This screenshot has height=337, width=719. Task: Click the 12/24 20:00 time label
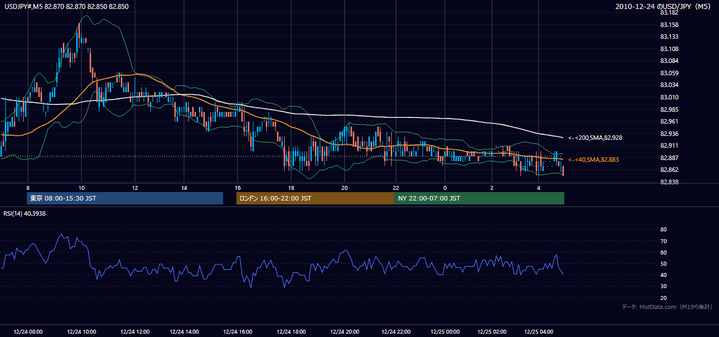pos(345,331)
